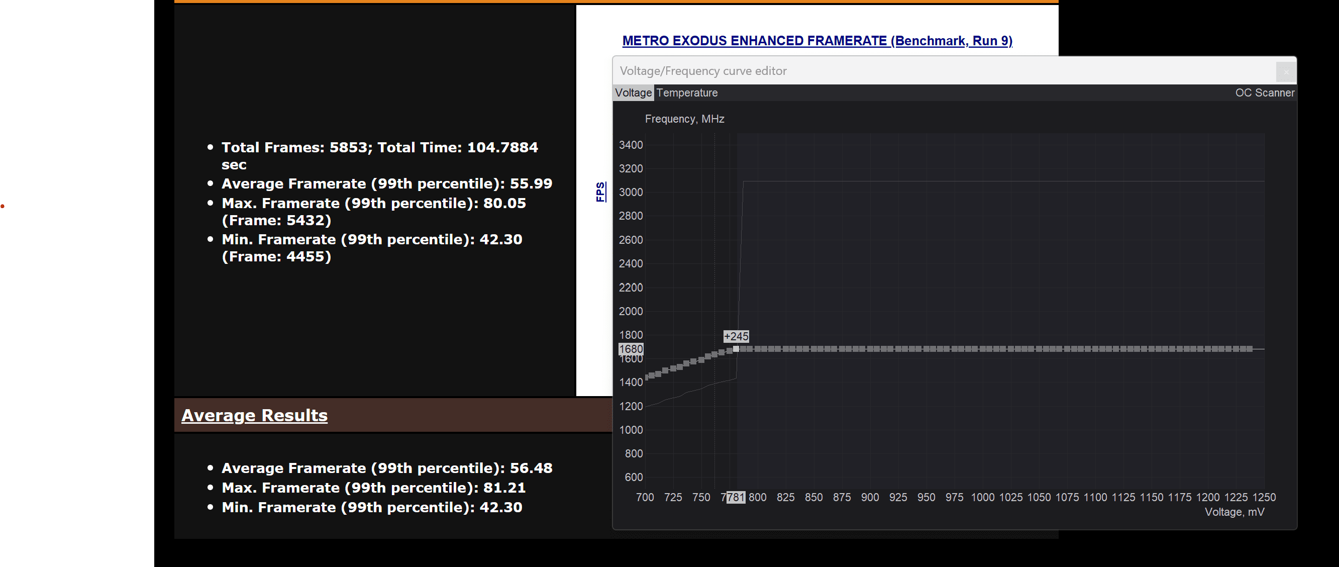The height and width of the screenshot is (567, 1339).
Task: Click the 1000 voltage axis label
Action: 982,497
